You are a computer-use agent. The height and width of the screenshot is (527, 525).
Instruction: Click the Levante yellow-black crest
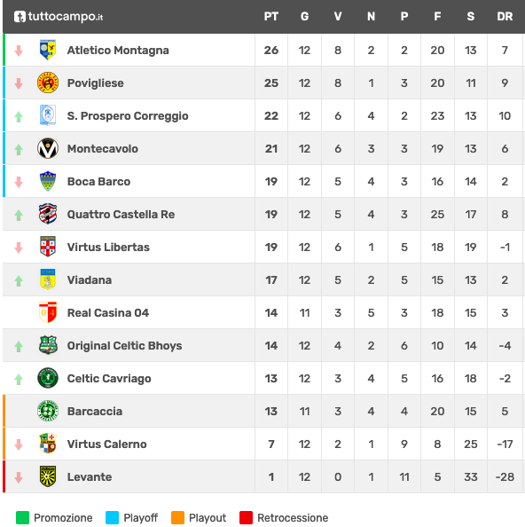pos(48,476)
